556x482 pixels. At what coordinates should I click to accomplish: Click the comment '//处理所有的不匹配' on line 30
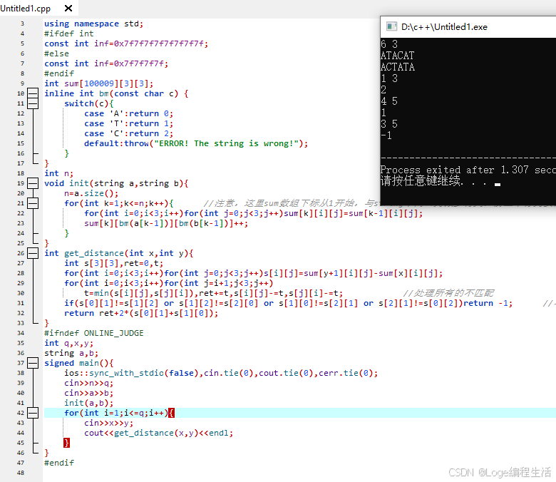click(448, 293)
